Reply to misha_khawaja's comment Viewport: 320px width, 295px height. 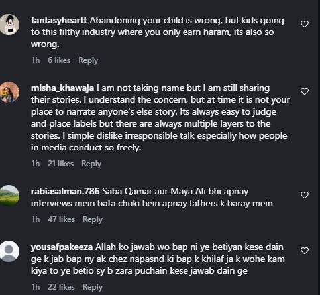point(91,164)
